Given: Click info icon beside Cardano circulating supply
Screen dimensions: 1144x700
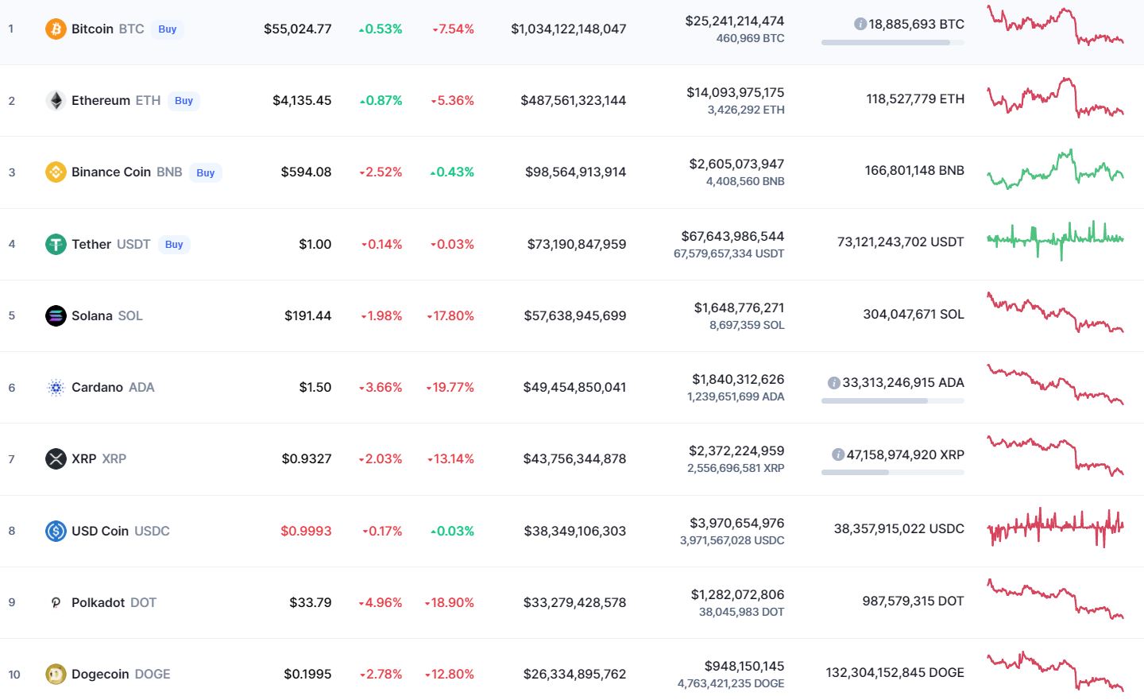Looking at the screenshot, I should (833, 383).
